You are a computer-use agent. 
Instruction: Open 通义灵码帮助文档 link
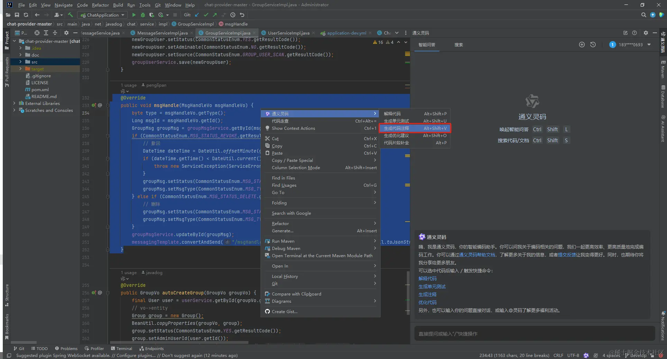pyautogui.click(x=477, y=255)
